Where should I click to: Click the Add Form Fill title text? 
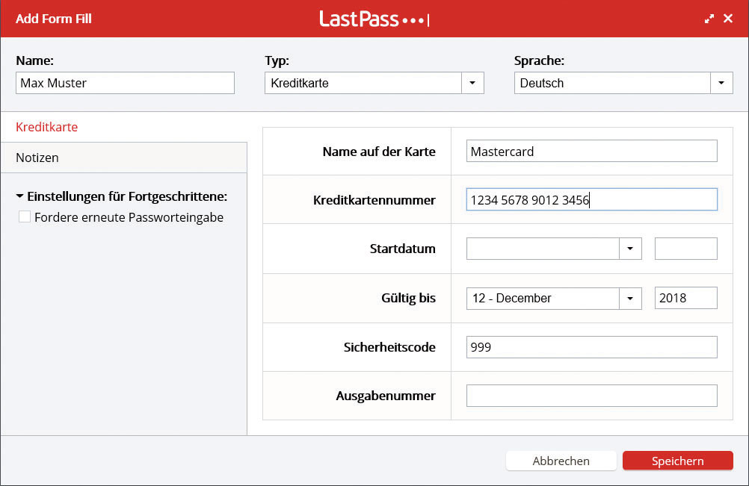54,19
